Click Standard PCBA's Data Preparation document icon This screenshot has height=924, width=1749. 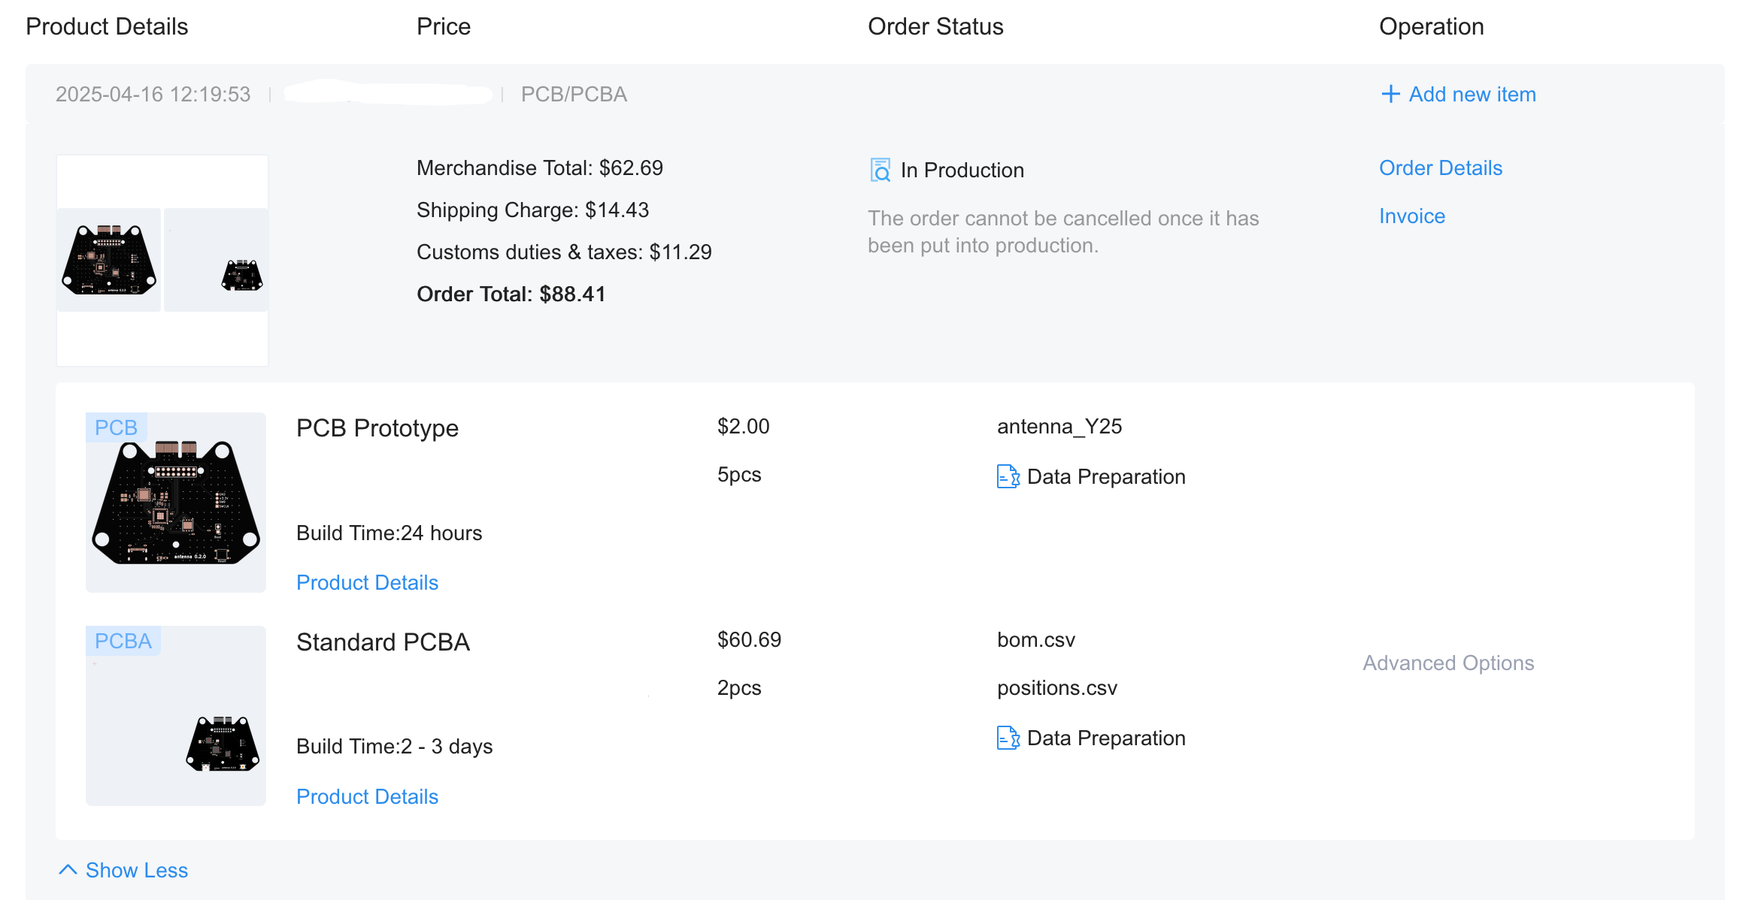click(1008, 738)
